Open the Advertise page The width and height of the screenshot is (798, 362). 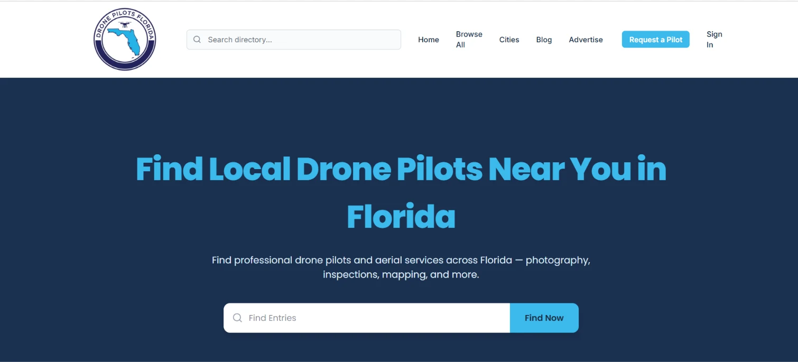tap(586, 40)
